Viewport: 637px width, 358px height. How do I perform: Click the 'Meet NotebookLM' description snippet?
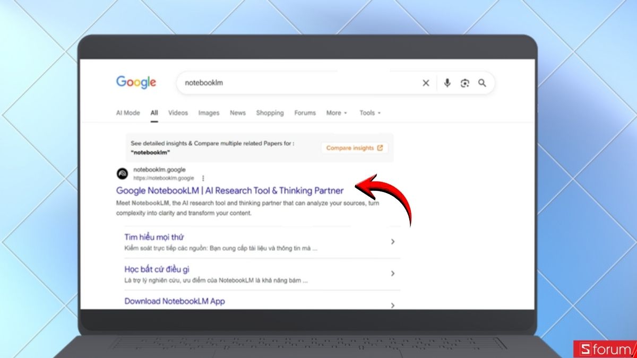pyautogui.click(x=248, y=208)
